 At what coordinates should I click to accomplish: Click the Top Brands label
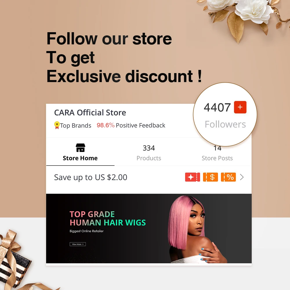pyautogui.click(x=76, y=126)
